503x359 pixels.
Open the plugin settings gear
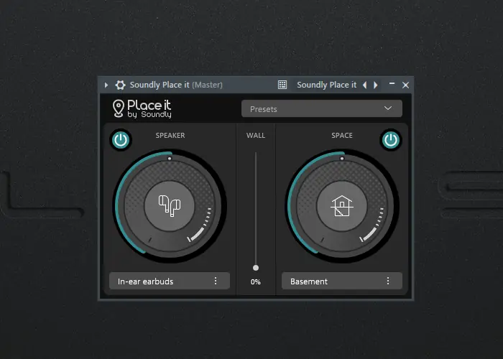point(120,85)
